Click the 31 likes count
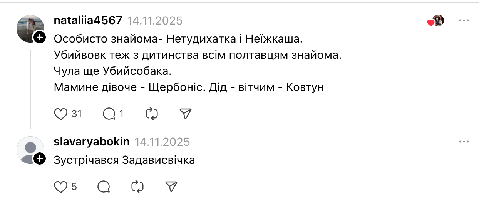 click(77, 114)
